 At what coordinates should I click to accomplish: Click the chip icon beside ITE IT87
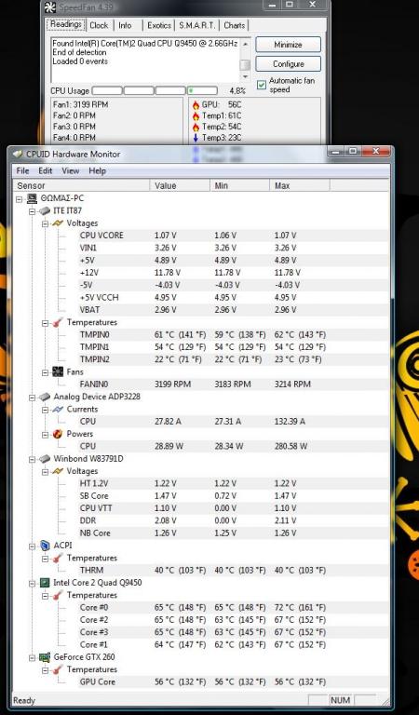tap(45, 210)
